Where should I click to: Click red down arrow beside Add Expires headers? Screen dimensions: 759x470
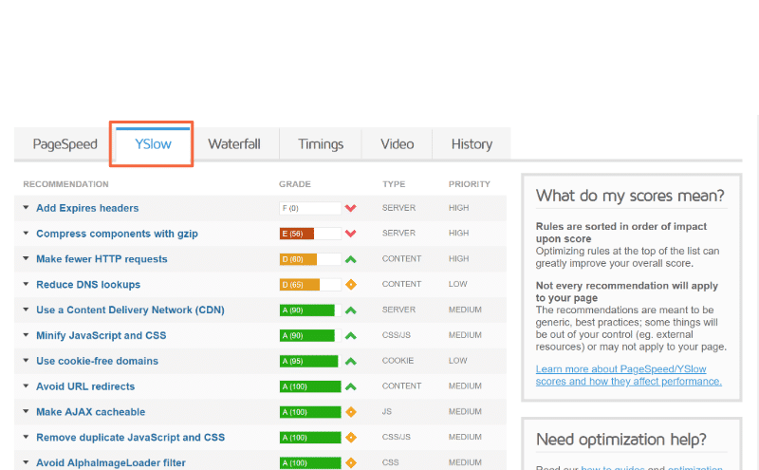[350, 208]
